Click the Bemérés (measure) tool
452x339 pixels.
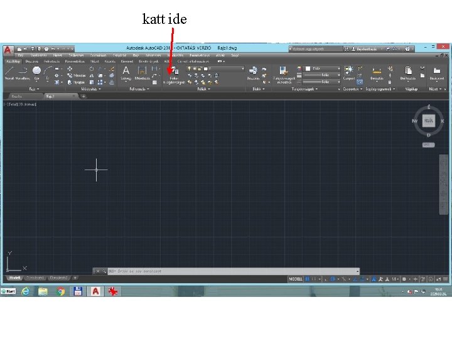[377, 73]
